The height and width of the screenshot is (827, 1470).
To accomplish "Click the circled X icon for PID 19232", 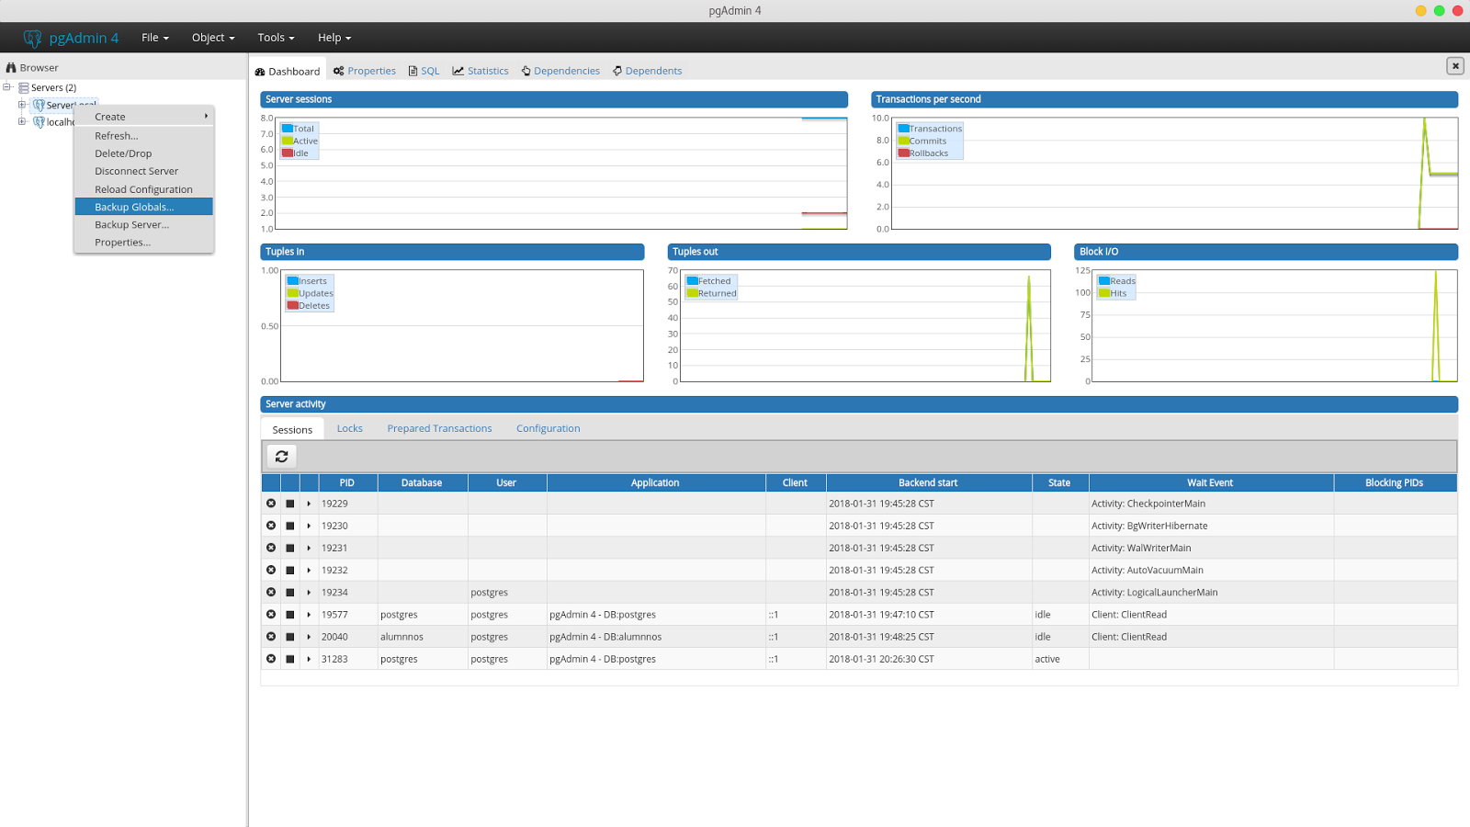I will [271, 570].
